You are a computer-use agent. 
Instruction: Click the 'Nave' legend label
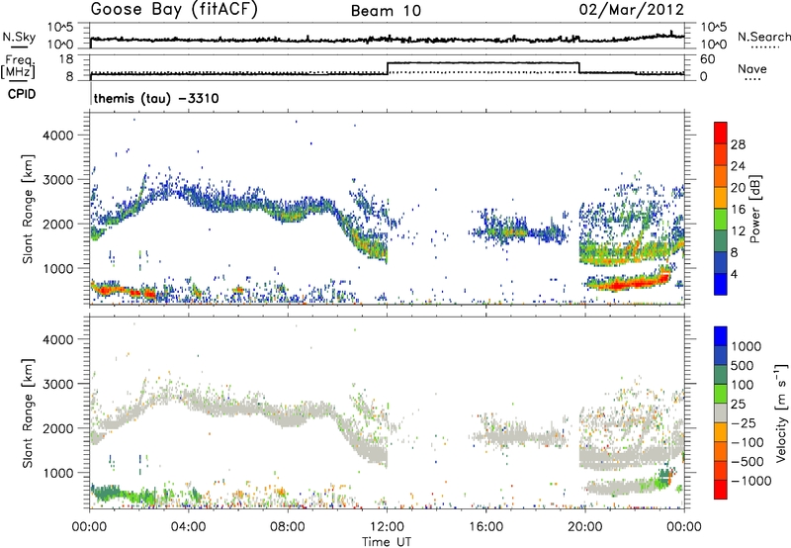click(x=752, y=68)
